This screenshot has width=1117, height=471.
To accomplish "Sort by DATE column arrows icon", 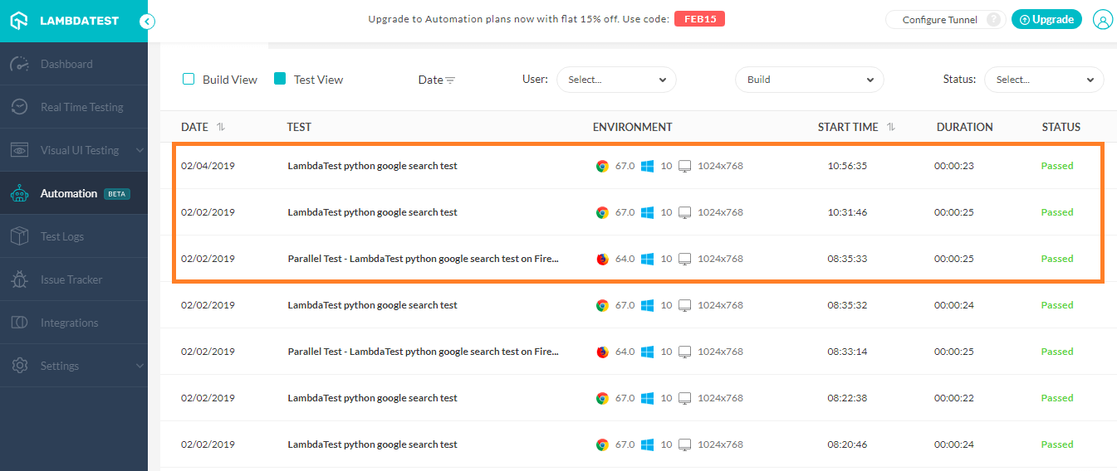I will pyautogui.click(x=221, y=127).
